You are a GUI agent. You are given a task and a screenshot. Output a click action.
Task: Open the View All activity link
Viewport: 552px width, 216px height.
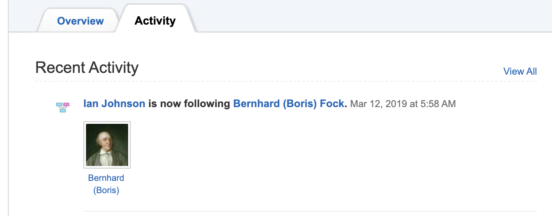coord(520,72)
